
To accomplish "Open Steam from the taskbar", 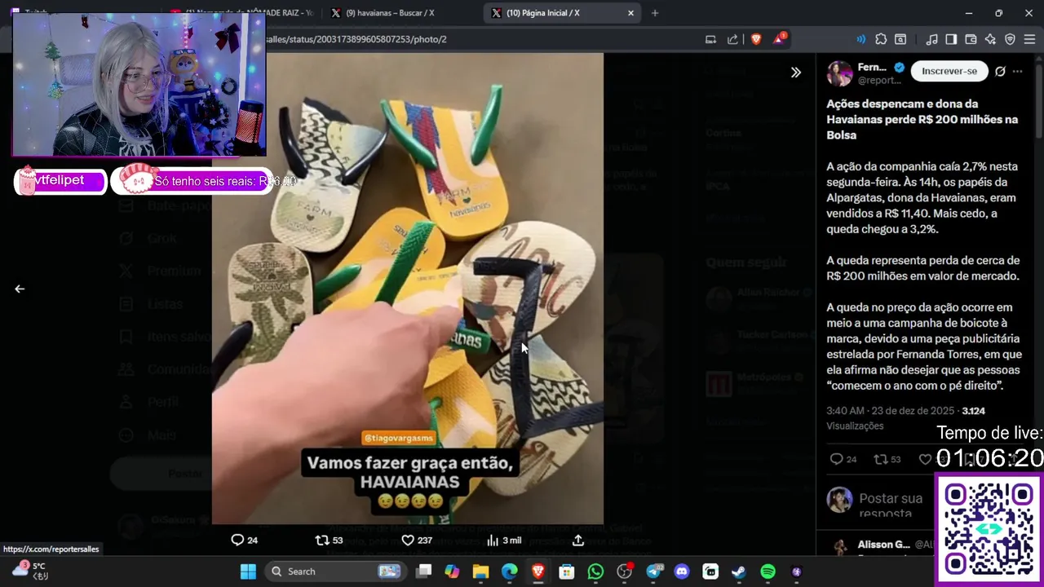I will coord(739,572).
